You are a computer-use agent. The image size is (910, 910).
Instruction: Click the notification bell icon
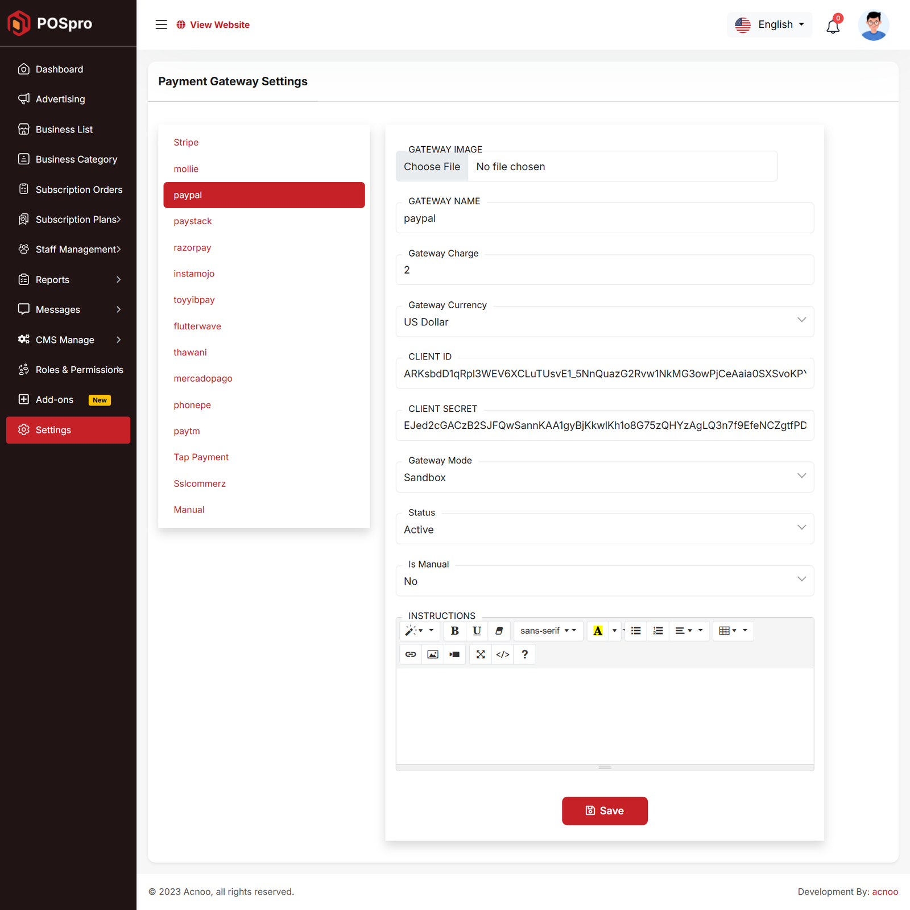point(833,26)
